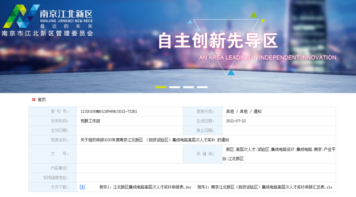
Task: Select the fourth banner slide indicator
Action: 202,87
